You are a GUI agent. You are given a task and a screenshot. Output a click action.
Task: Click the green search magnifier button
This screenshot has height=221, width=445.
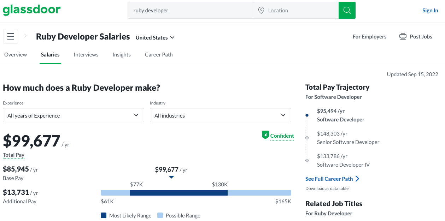[x=347, y=10]
